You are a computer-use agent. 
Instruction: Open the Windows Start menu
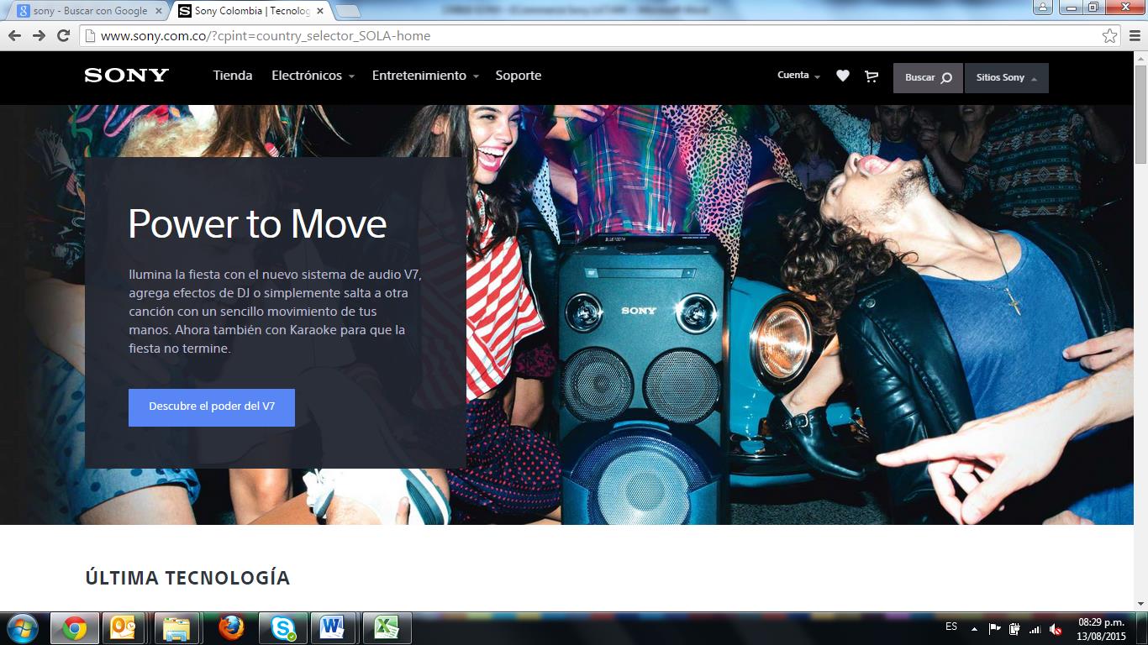(21, 627)
